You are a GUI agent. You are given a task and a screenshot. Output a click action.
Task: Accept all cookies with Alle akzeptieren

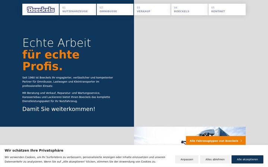[x=247, y=159]
